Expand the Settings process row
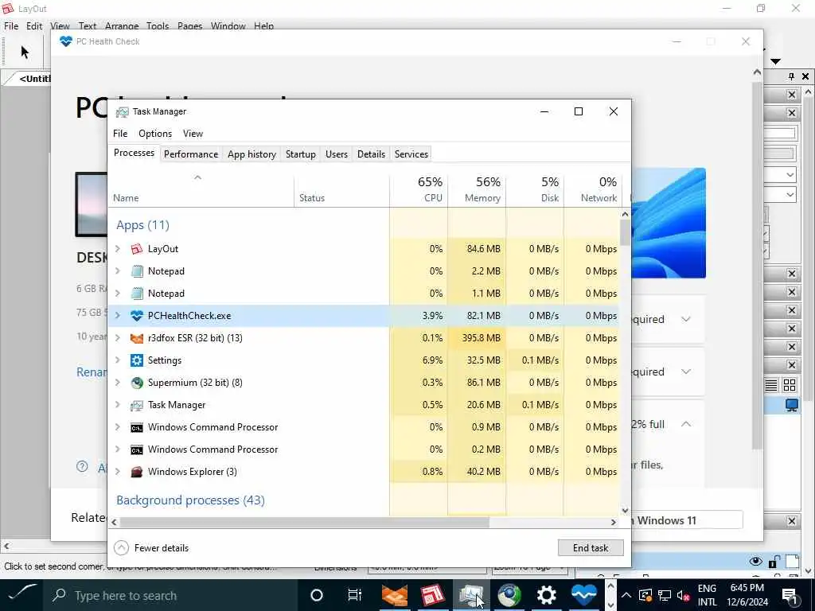 pos(118,360)
